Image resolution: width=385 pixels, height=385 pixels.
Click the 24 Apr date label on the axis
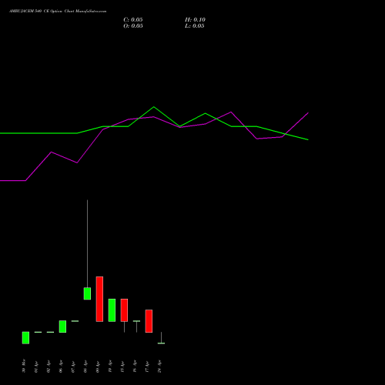[x=159, y=367]
